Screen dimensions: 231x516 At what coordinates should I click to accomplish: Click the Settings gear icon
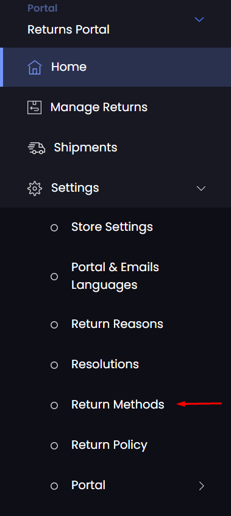pos(35,189)
